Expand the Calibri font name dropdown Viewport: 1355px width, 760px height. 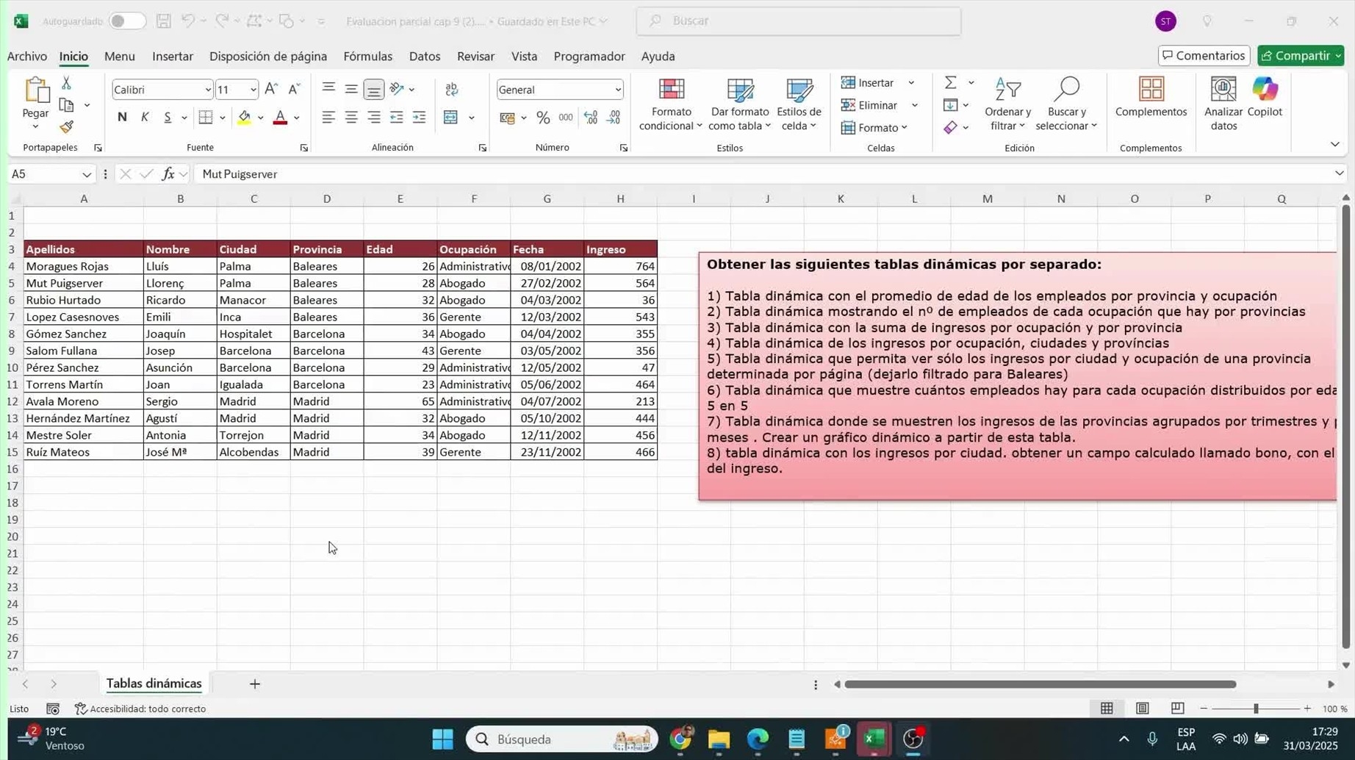point(208,90)
